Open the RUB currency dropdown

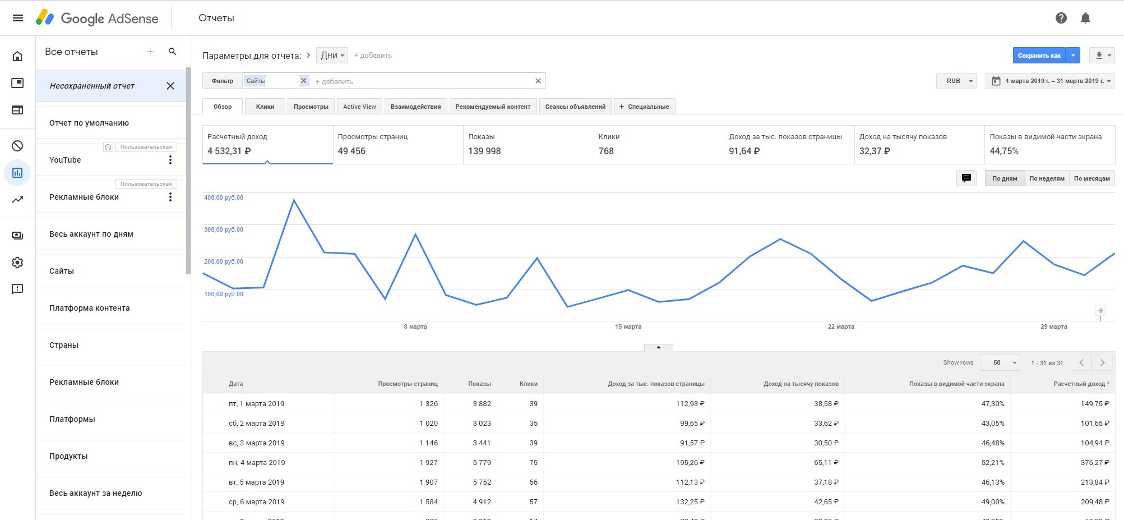click(x=956, y=81)
